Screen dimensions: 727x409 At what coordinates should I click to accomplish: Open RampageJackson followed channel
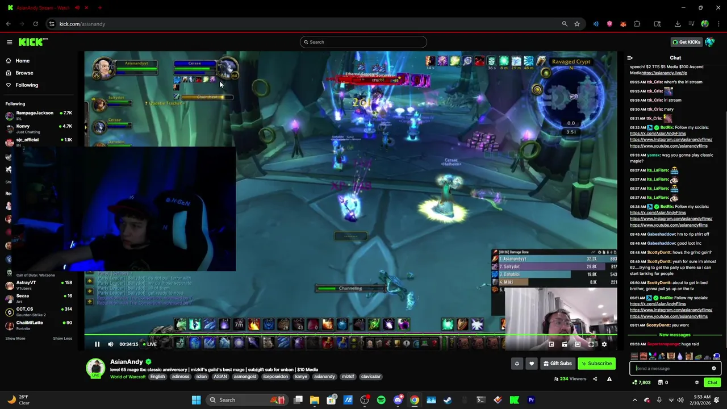click(39, 115)
